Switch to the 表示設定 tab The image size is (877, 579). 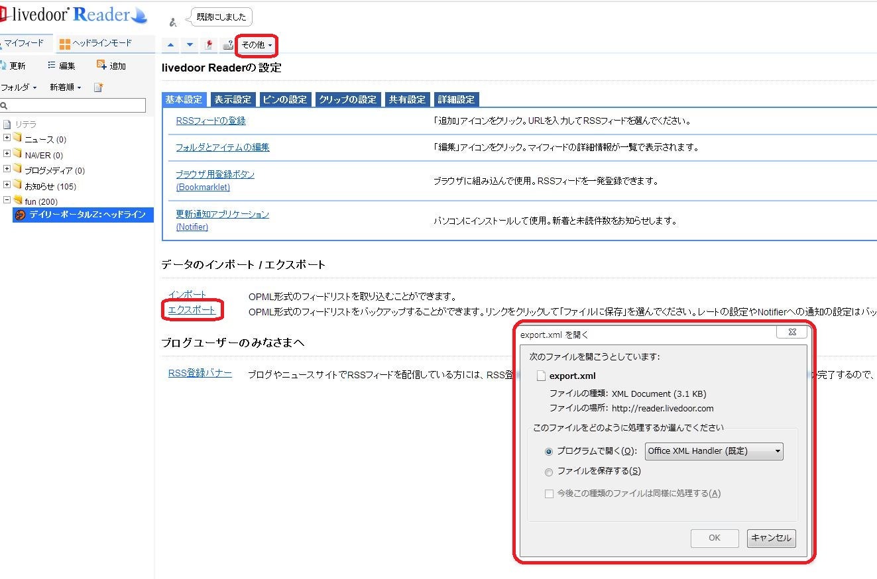pyautogui.click(x=233, y=99)
